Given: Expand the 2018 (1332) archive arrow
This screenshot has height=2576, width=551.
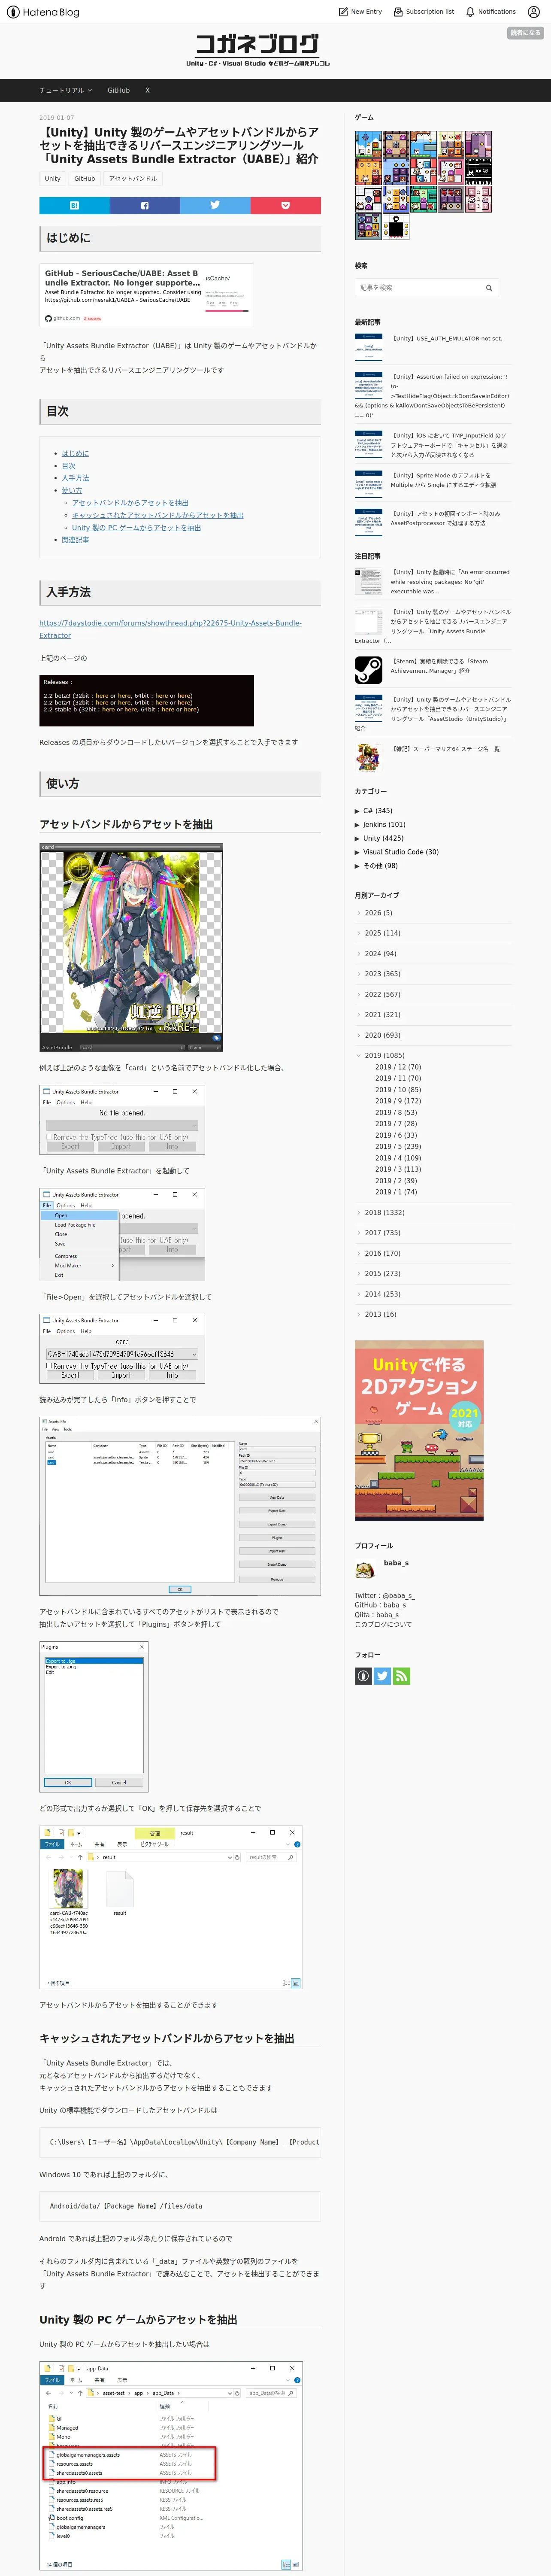Looking at the screenshot, I should coord(359,1213).
